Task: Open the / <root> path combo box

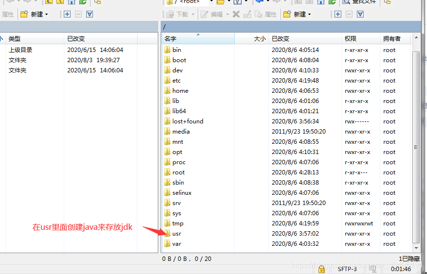Action: [x=189, y=2]
